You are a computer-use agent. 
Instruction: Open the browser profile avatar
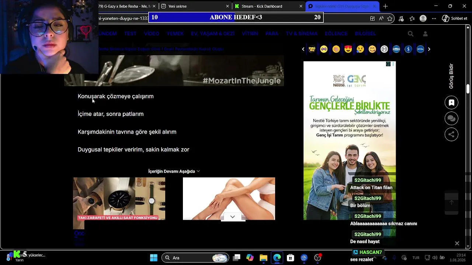coord(423,18)
